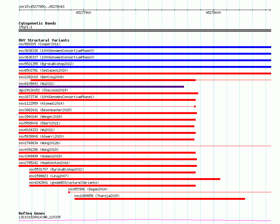Click the nsv5521355 (ByrskaBishop2022) label

pos(46,64)
